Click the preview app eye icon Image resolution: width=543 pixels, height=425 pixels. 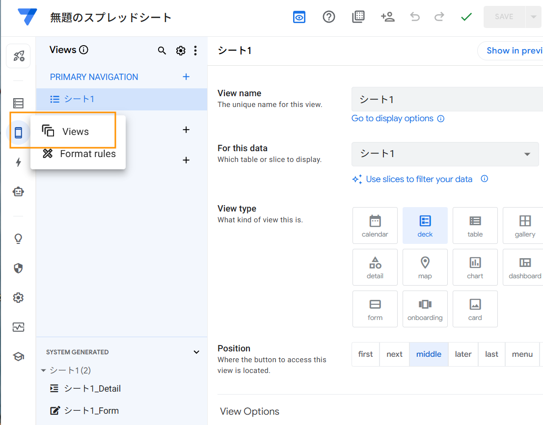[x=299, y=17]
